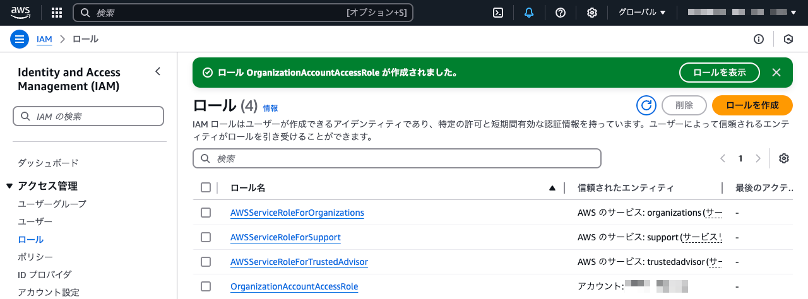Image resolution: width=808 pixels, height=299 pixels.
Task: Click the ロールを作成 button
Action: pos(752,105)
